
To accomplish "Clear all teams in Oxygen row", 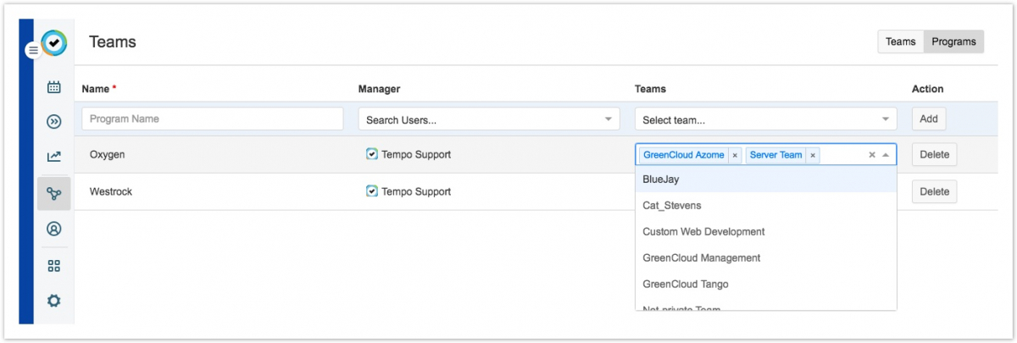I will click(x=871, y=155).
